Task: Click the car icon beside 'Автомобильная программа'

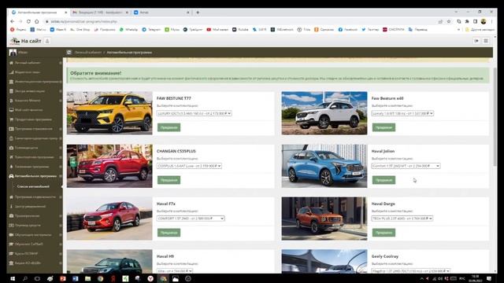Action: tap(11, 176)
